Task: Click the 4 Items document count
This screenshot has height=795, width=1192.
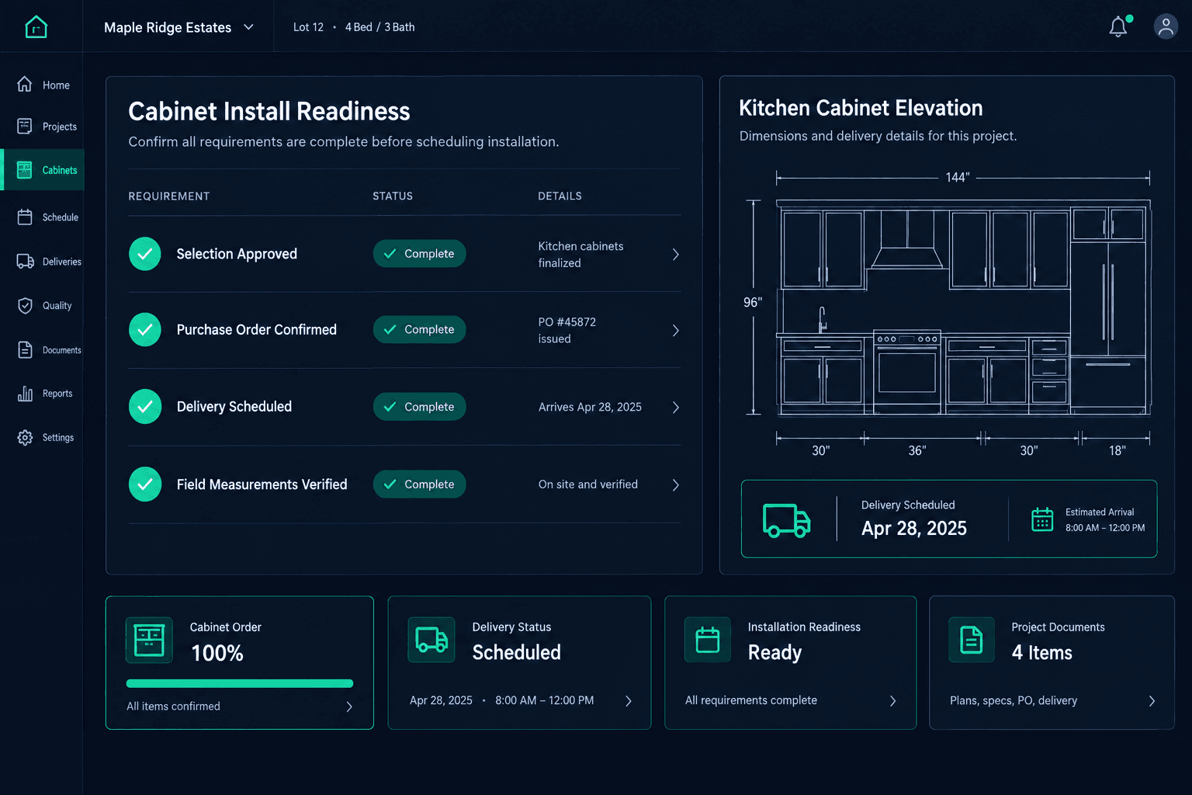Action: pos(1041,653)
